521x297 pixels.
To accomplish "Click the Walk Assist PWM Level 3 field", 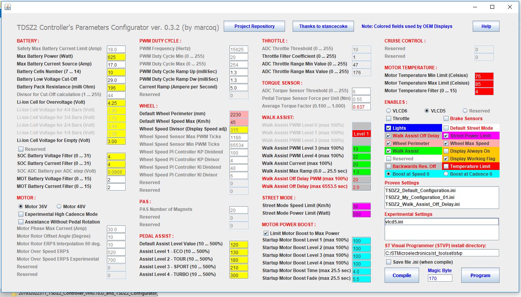I will pyautogui.click(x=362, y=149).
